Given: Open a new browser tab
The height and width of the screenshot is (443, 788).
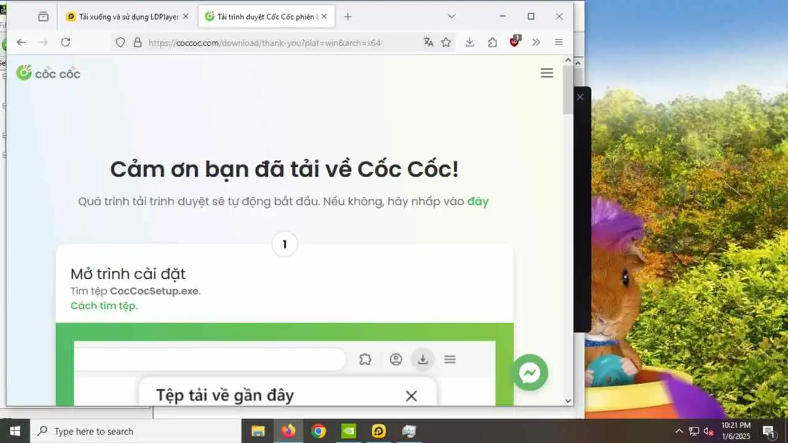Looking at the screenshot, I should (x=348, y=17).
